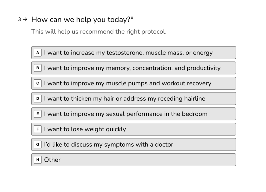Pick the discuss symptoms with a doctor option
266x192 pixels.
pyautogui.click(x=133, y=145)
